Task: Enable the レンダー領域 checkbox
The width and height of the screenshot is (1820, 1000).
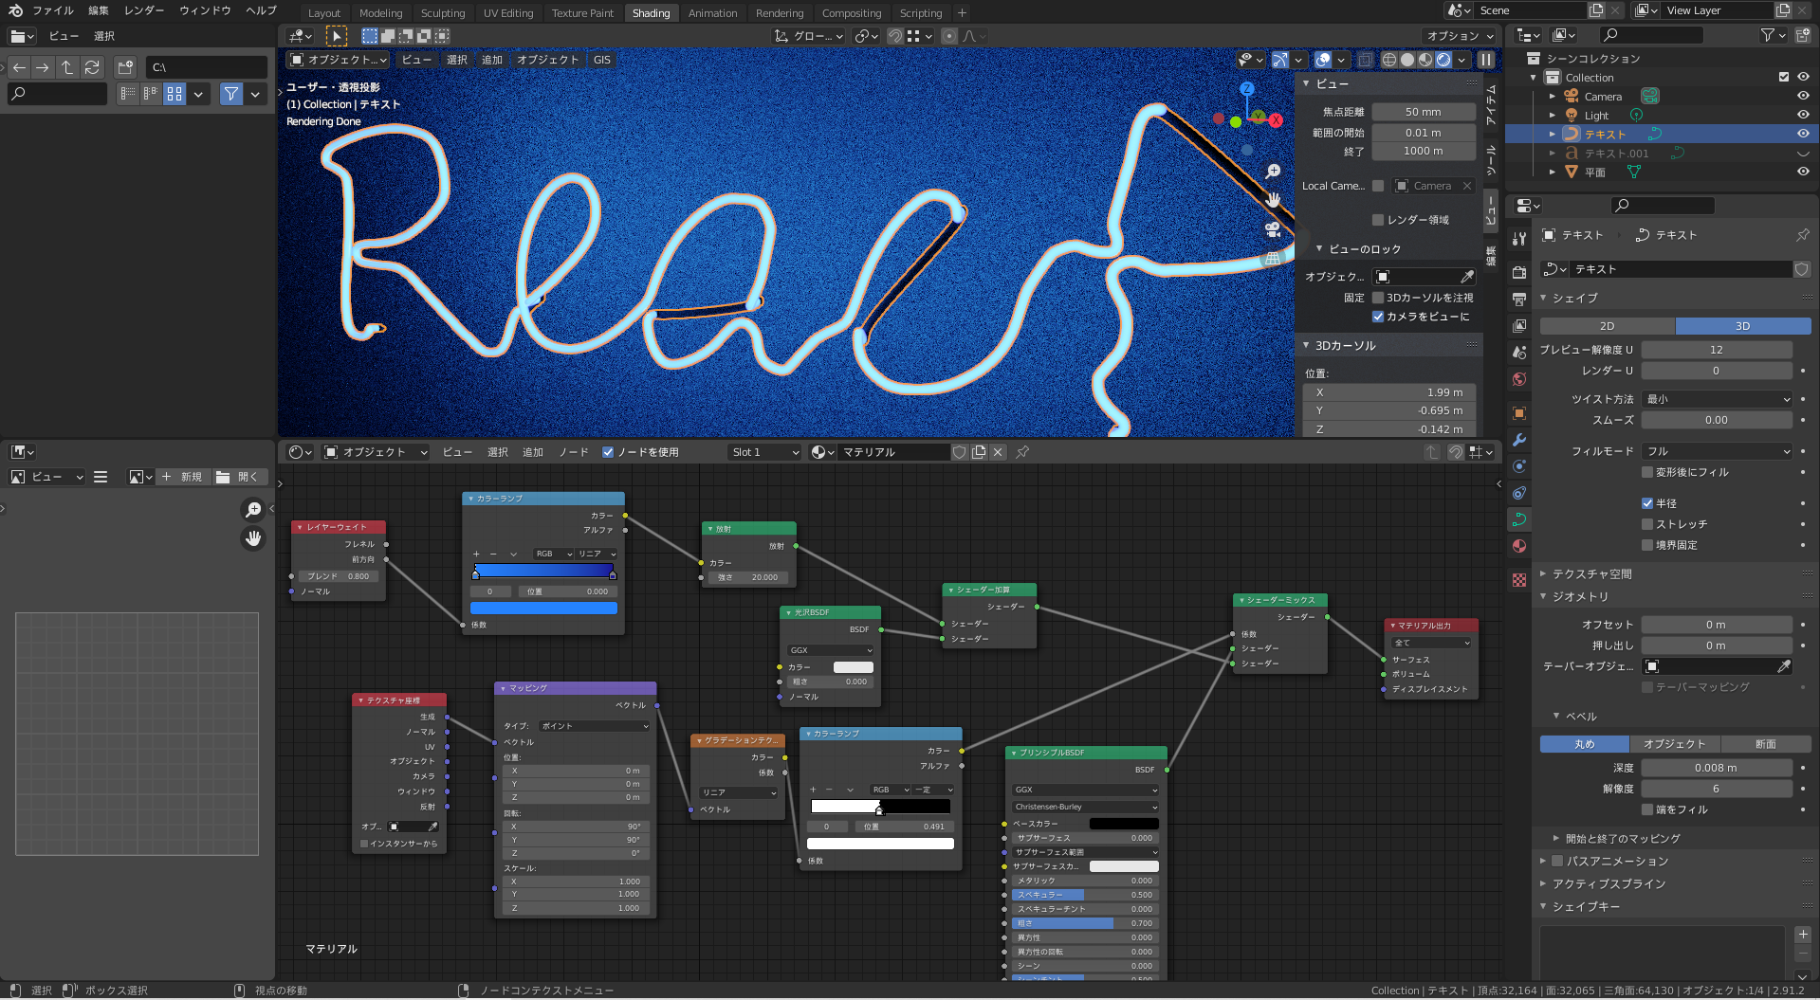Action: pos(1378,220)
